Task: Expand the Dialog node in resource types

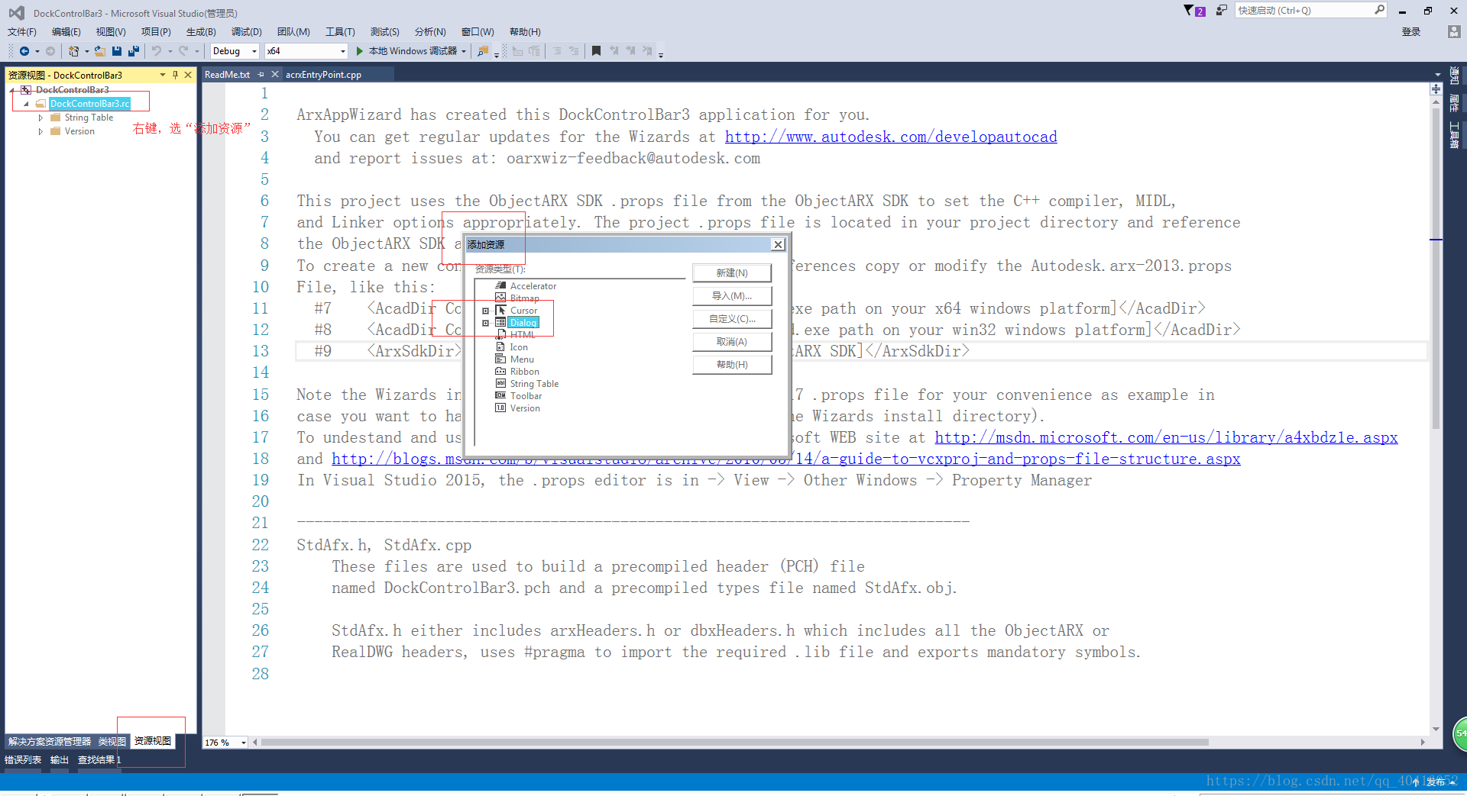Action: 485,323
